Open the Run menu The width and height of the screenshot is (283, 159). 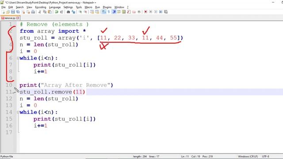pyautogui.click(x=97, y=7)
